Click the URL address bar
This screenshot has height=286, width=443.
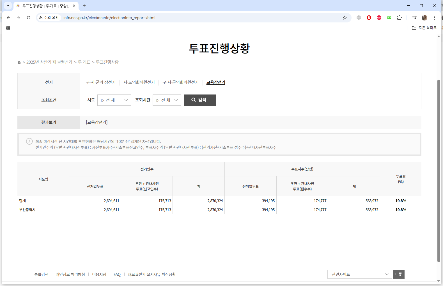click(x=196, y=18)
